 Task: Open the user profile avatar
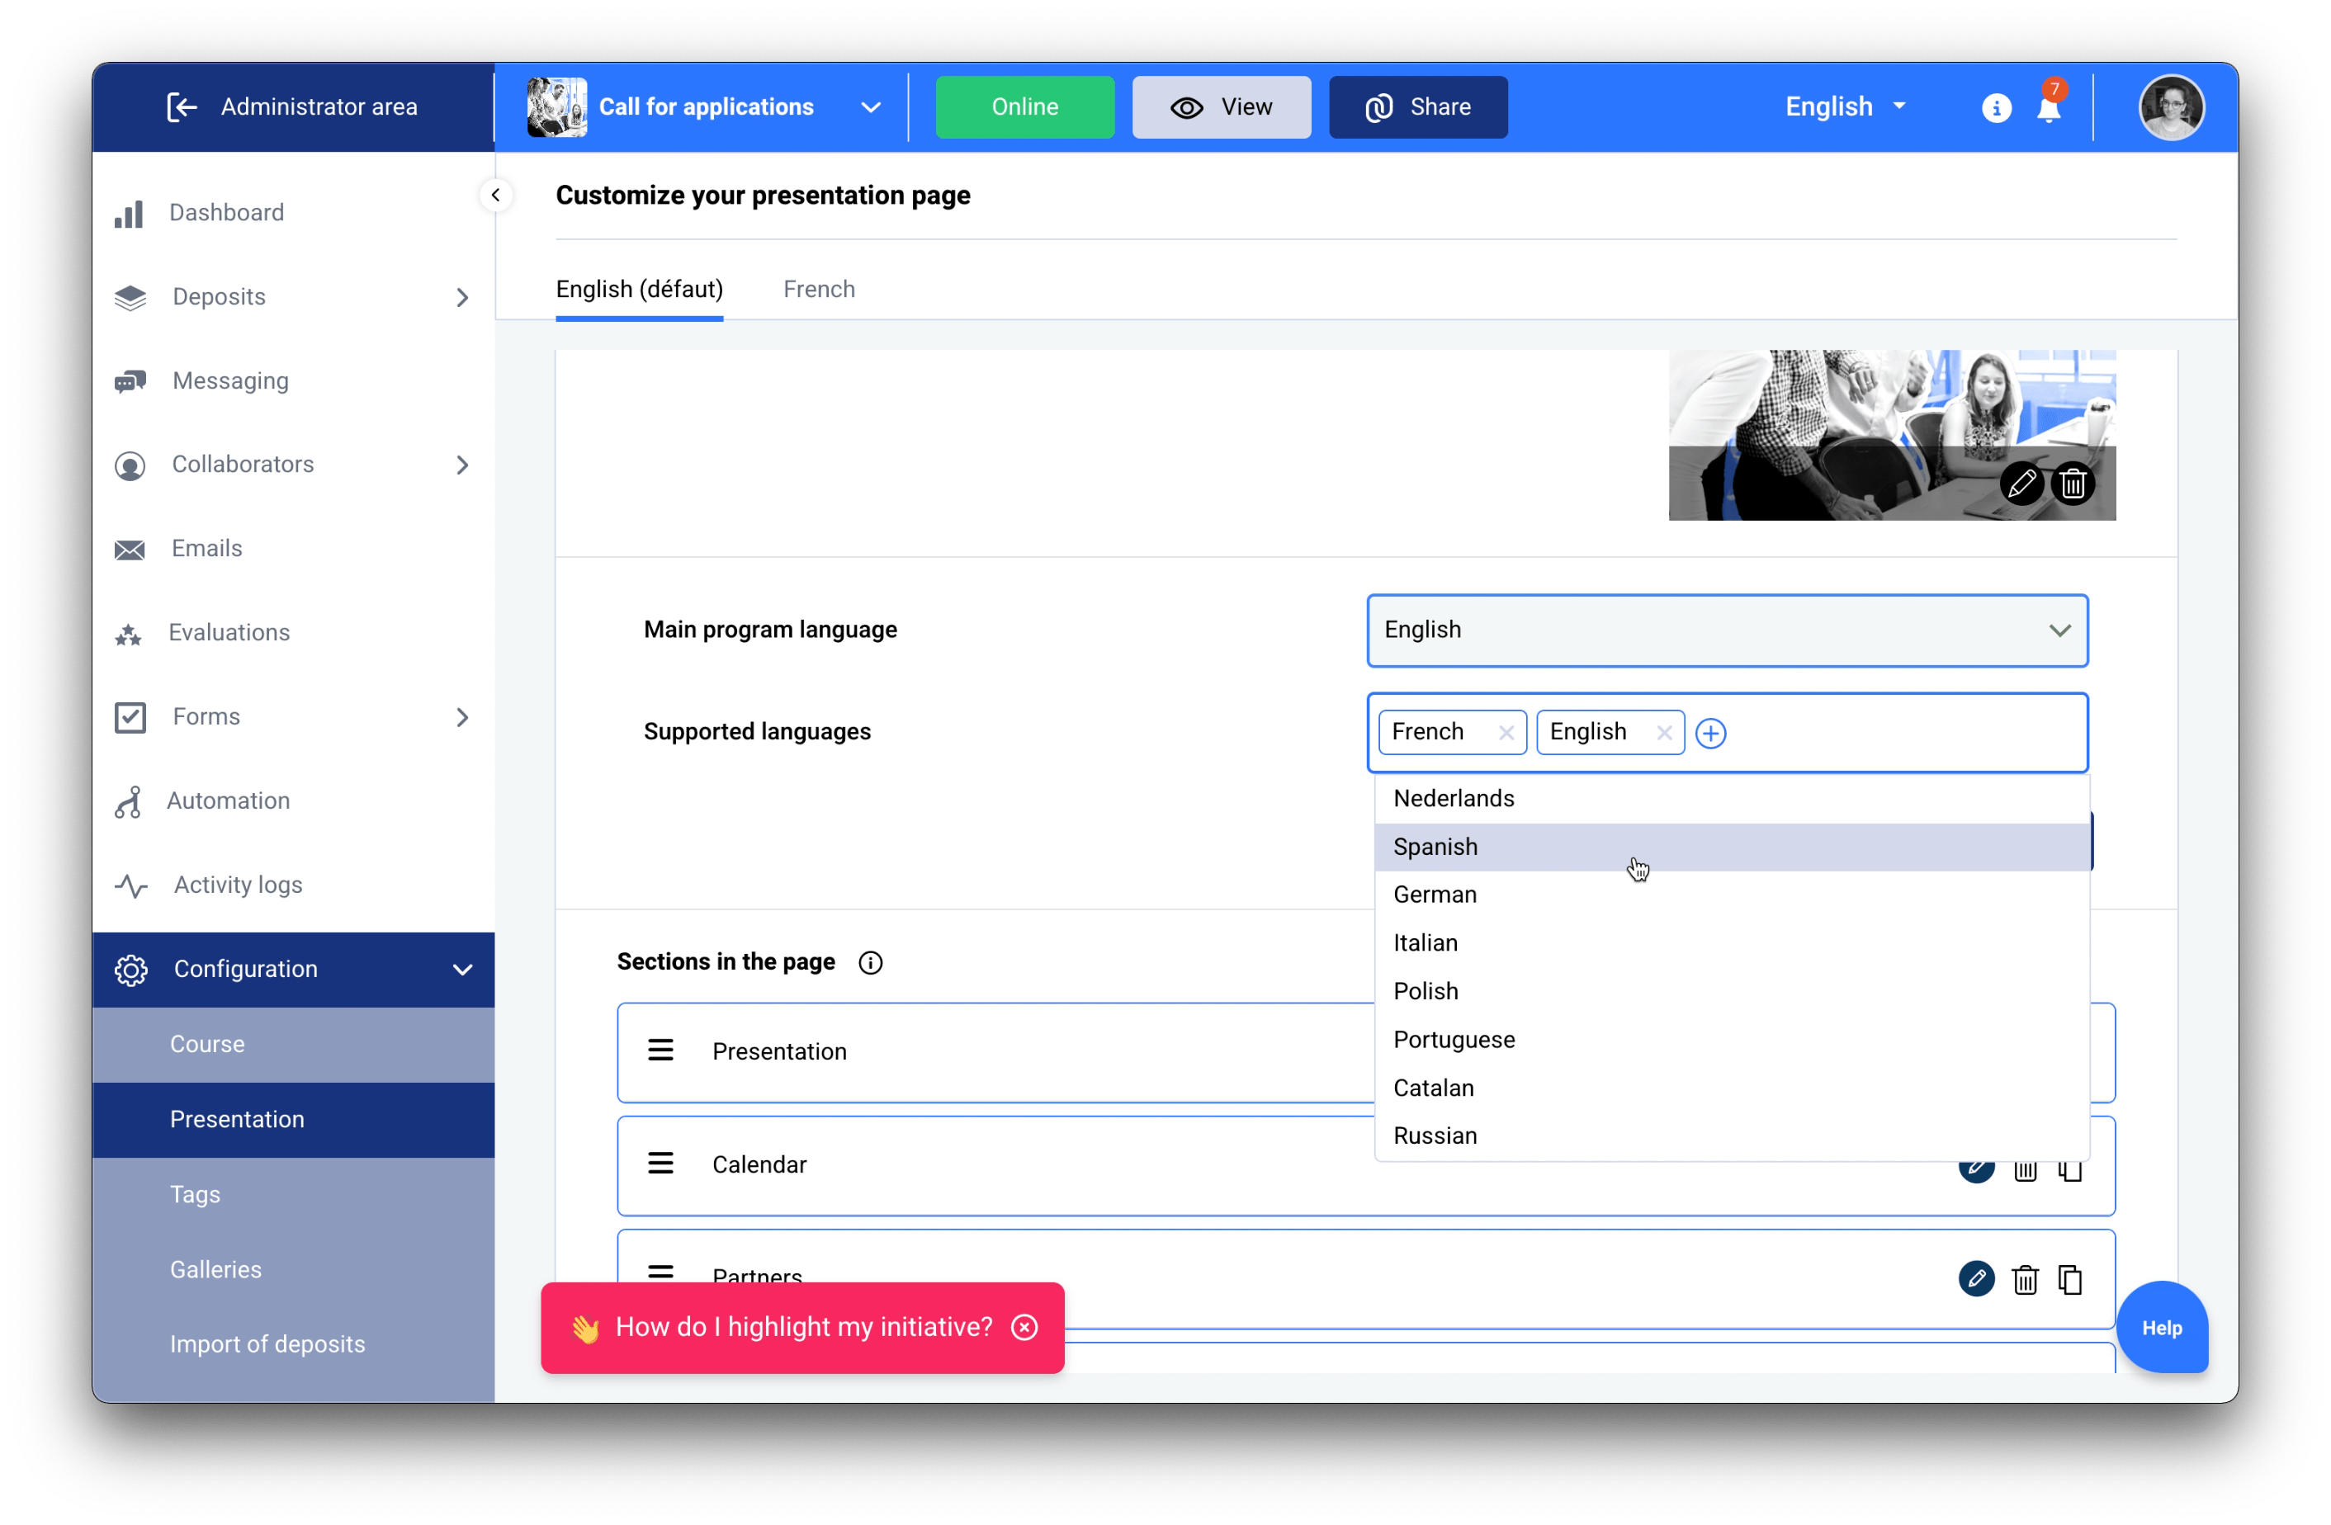[x=2172, y=106]
